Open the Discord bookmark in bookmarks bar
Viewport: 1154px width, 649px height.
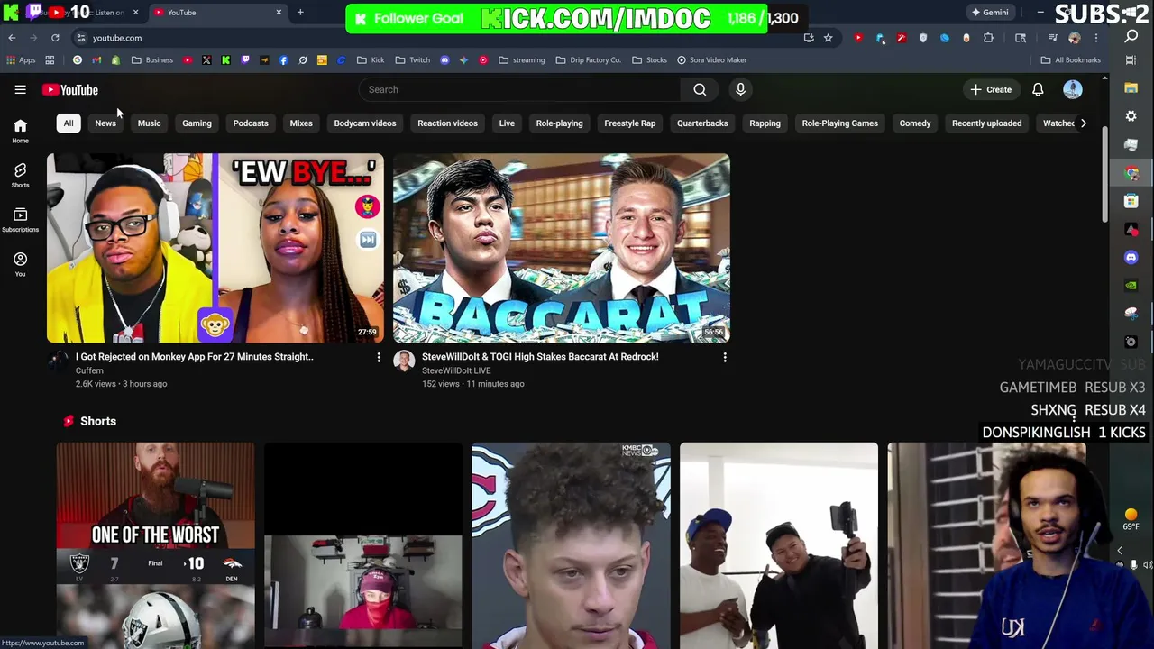click(444, 60)
